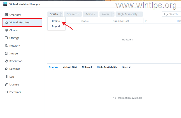Click the Virtual Machine sidebar icon
The image size is (181, 118).
6,22
